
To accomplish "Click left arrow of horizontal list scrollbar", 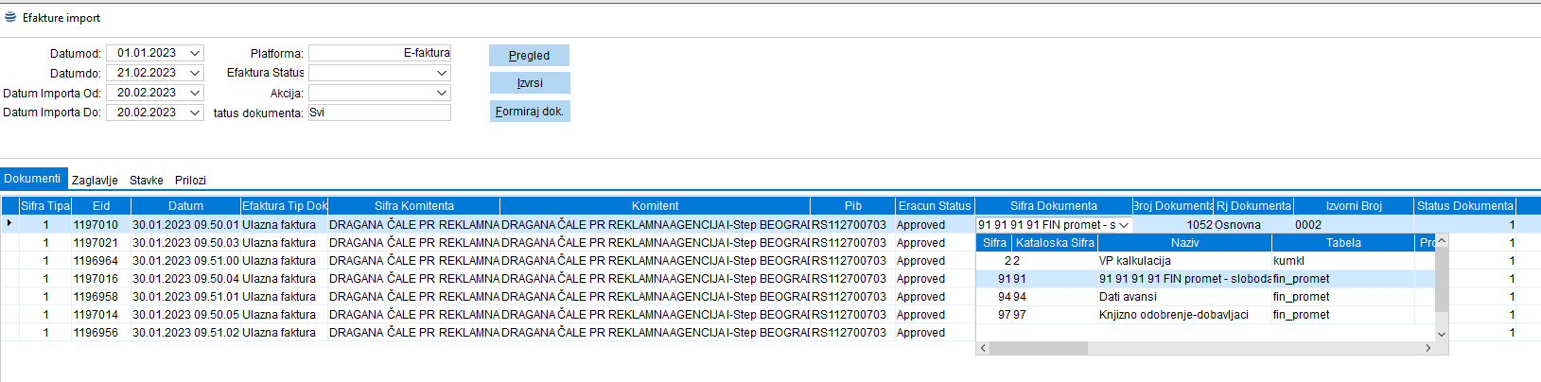I will [984, 348].
